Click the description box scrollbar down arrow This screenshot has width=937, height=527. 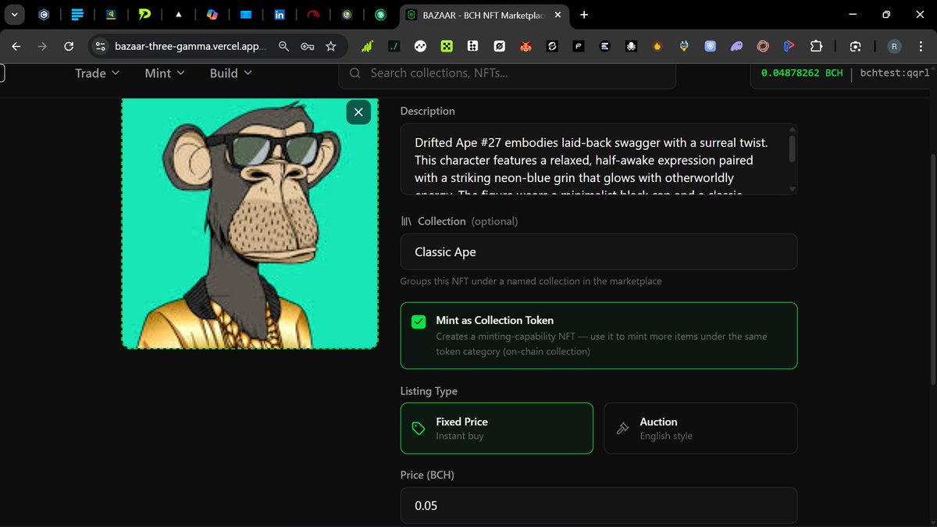click(x=793, y=189)
